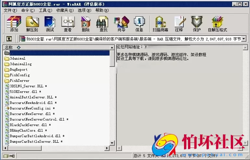Click the Protect (保护) archive icon
Image resolution: width=250 pixels, height=160 pixels.
click(197, 24)
